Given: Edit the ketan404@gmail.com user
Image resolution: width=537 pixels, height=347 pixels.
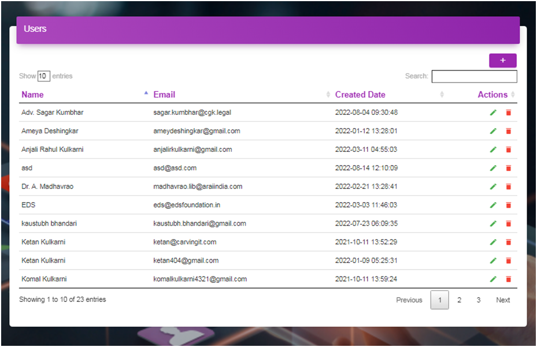Looking at the screenshot, I should tap(493, 260).
